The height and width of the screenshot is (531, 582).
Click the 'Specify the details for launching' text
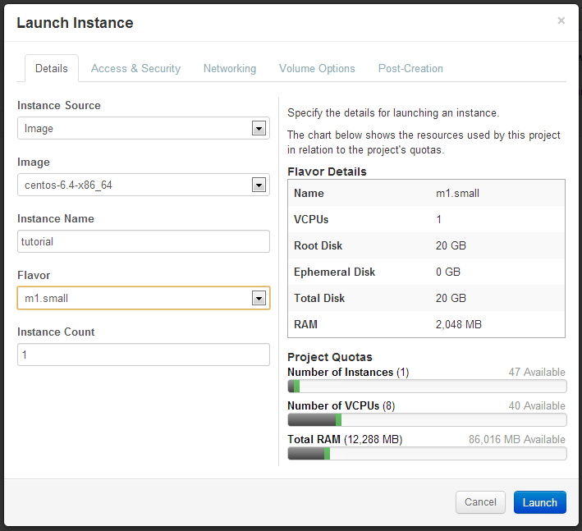click(393, 112)
